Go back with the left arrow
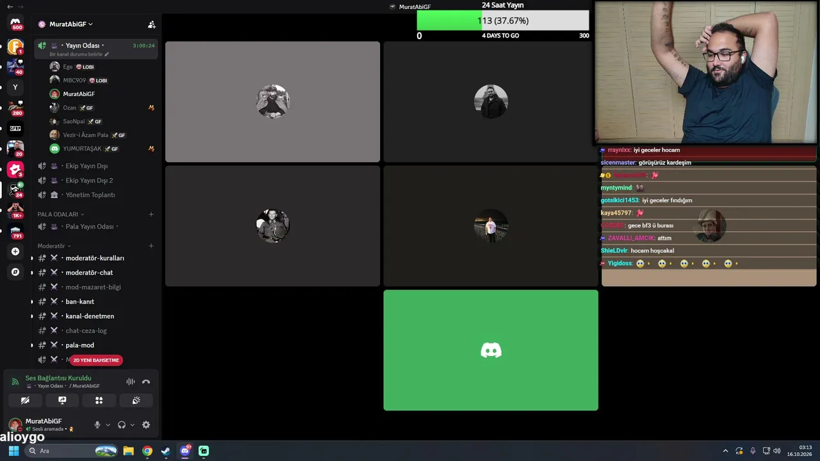The height and width of the screenshot is (461, 820). click(x=10, y=6)
